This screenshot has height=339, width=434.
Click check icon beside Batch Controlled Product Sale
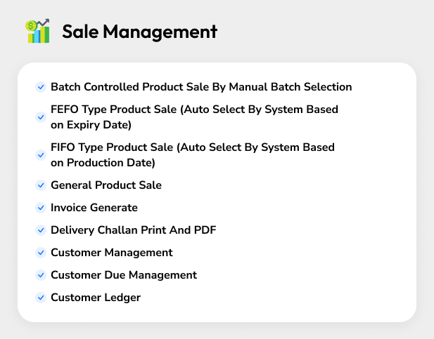coord(41,88)
